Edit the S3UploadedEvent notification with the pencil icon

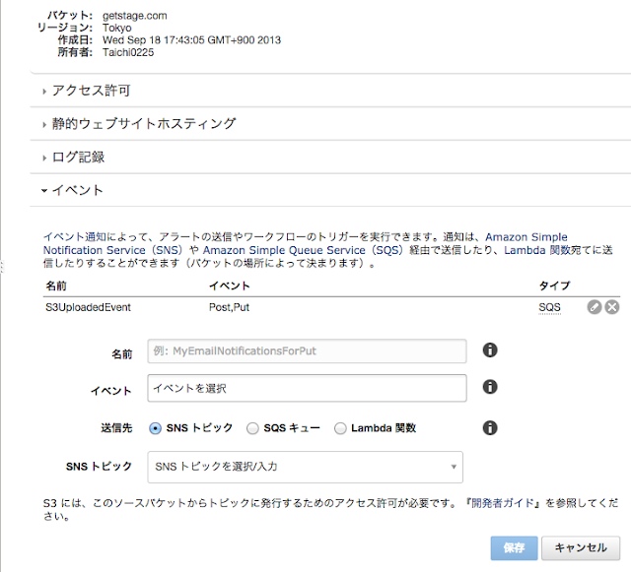594,307
